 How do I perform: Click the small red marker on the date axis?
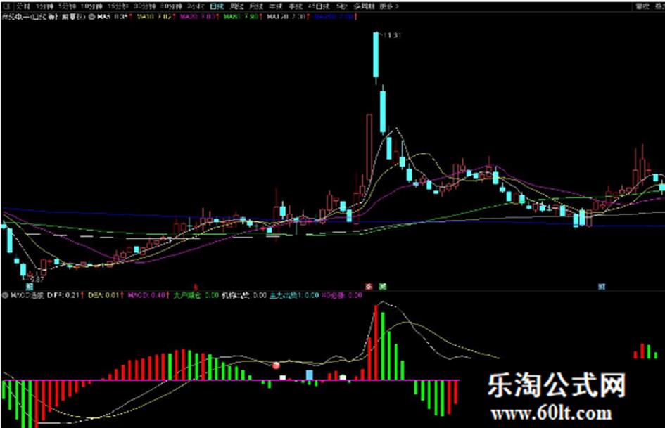(x=196, y=287)
